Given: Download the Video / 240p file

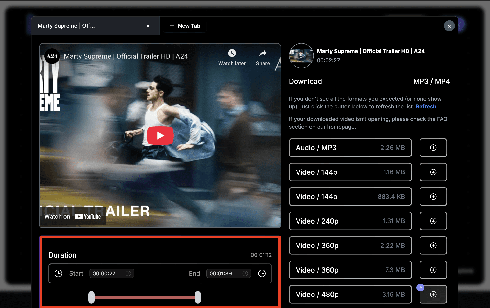Looking at the screenshot, I should 433,221.
